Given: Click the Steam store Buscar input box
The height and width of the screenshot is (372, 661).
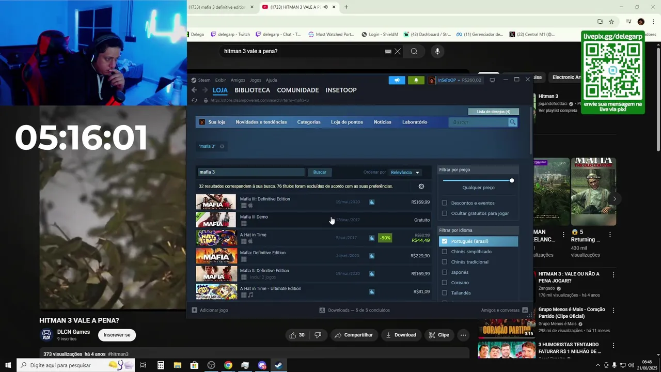Looking at the screenshot, I should (479, 122).
